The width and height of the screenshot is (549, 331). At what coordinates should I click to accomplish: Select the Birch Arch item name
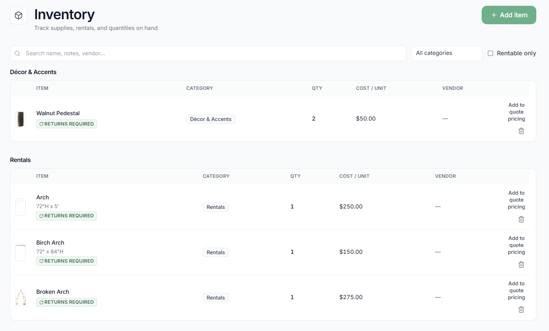50,243
